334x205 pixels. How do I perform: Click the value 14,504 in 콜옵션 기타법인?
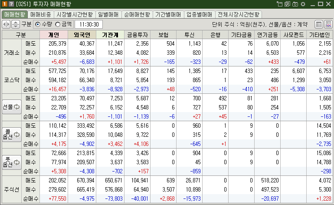pos(324,126)
